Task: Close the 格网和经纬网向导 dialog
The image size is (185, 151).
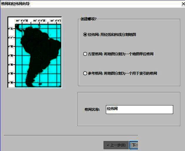Action: coord(182,4)
